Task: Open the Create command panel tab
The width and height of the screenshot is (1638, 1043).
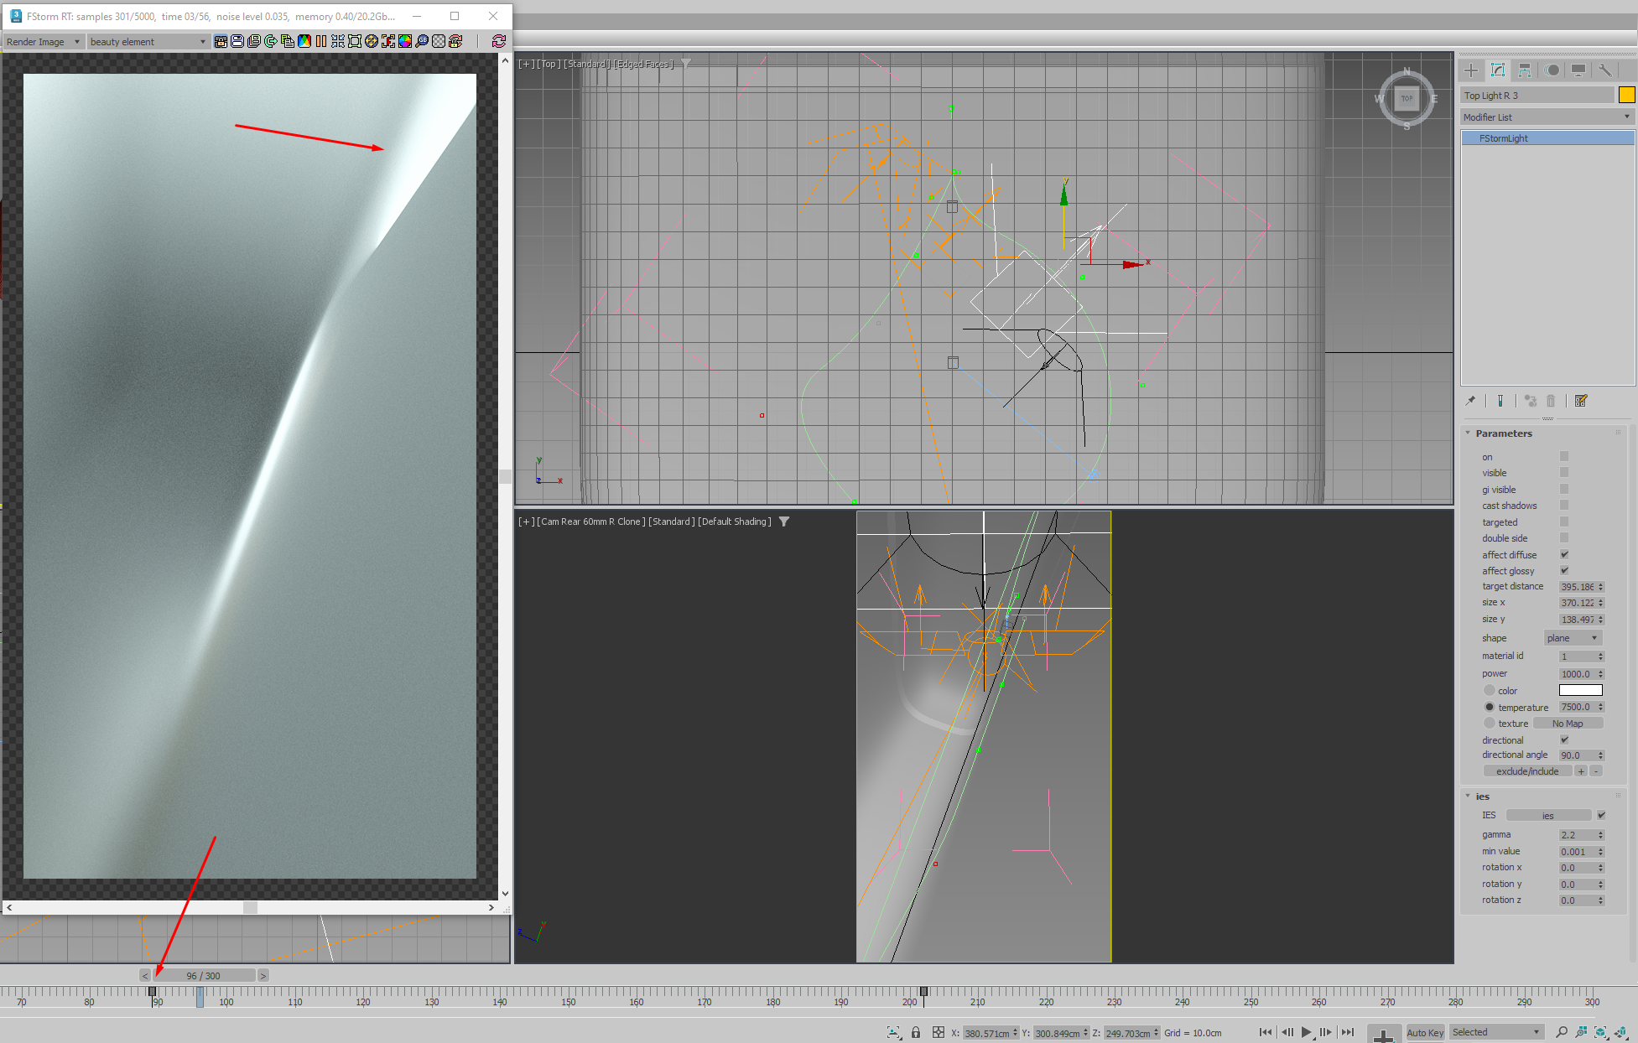Action: tap(1471, 70)
